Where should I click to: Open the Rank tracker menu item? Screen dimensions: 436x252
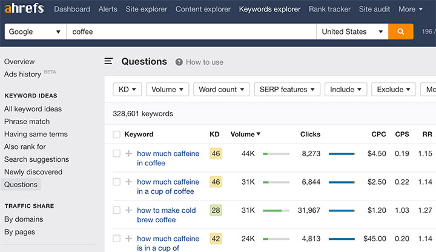pos(329,9)
